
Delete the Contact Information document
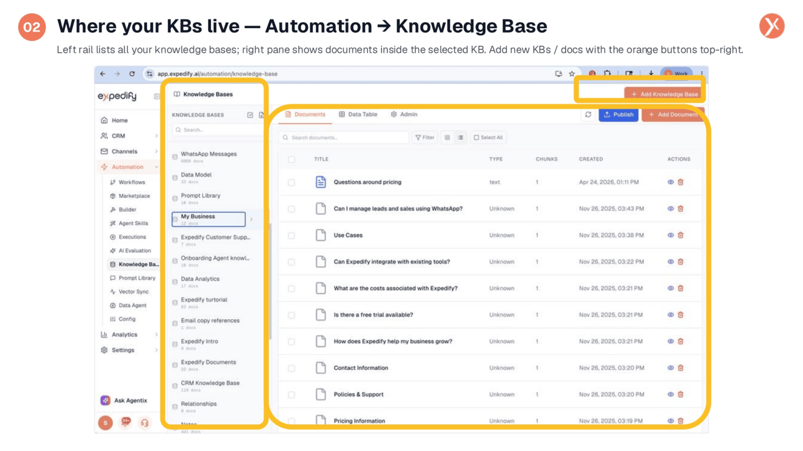[x=681, y=368]
